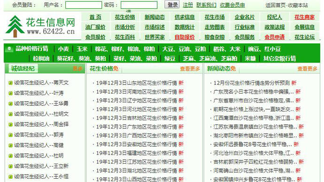Open 花生百科 navigation item

pyautogui.click(x=125, y=37)
